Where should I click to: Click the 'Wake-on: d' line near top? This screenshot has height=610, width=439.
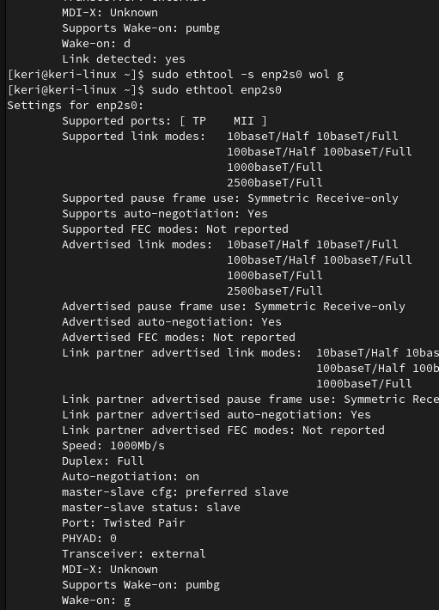pyautogui.click(x=96, y=44)
